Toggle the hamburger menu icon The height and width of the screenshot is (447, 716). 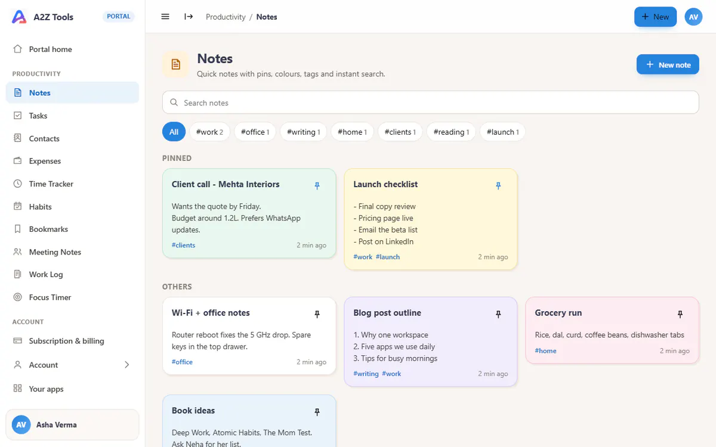coord(165,17)
